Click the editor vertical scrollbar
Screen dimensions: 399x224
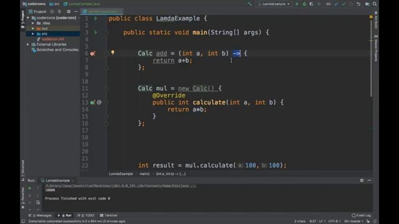tap(372, 58)
